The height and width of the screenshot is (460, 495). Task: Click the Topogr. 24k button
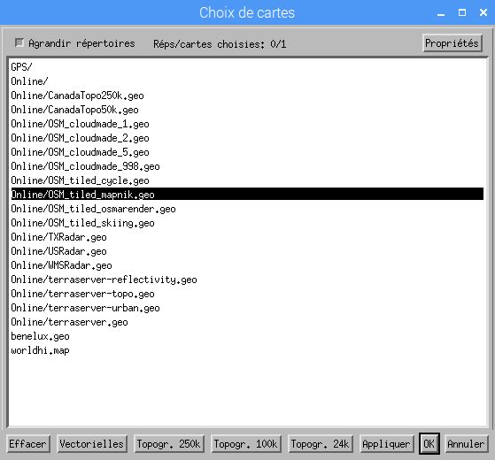pyautogui.click(x=320, y=444)
